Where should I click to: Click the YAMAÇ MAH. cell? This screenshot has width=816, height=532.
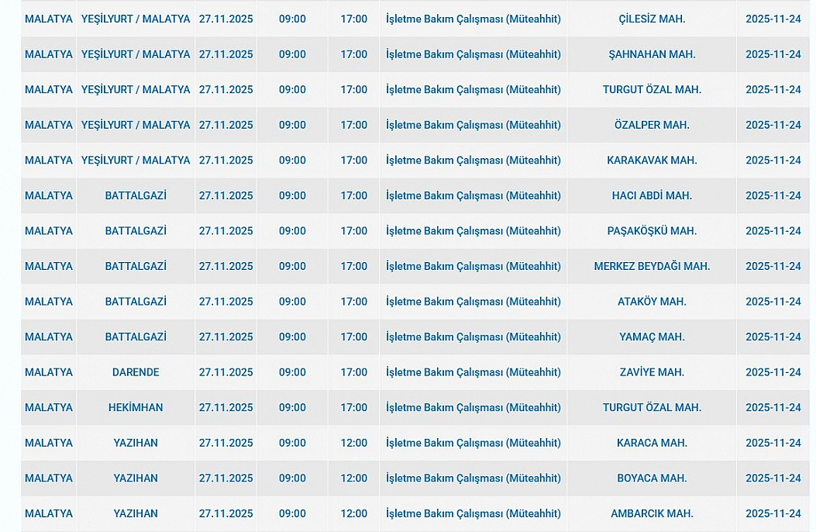[652, 337]
